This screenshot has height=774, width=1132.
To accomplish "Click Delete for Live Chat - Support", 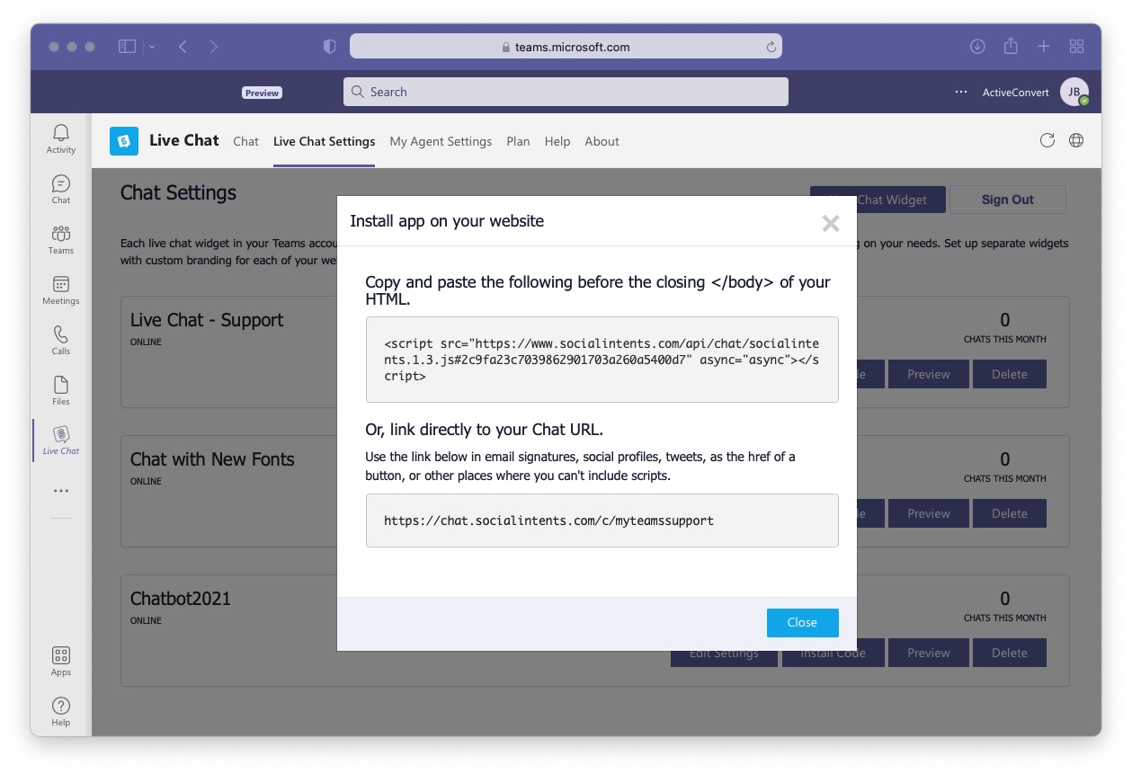I will pyautogui.click(x=1009, y=374).
